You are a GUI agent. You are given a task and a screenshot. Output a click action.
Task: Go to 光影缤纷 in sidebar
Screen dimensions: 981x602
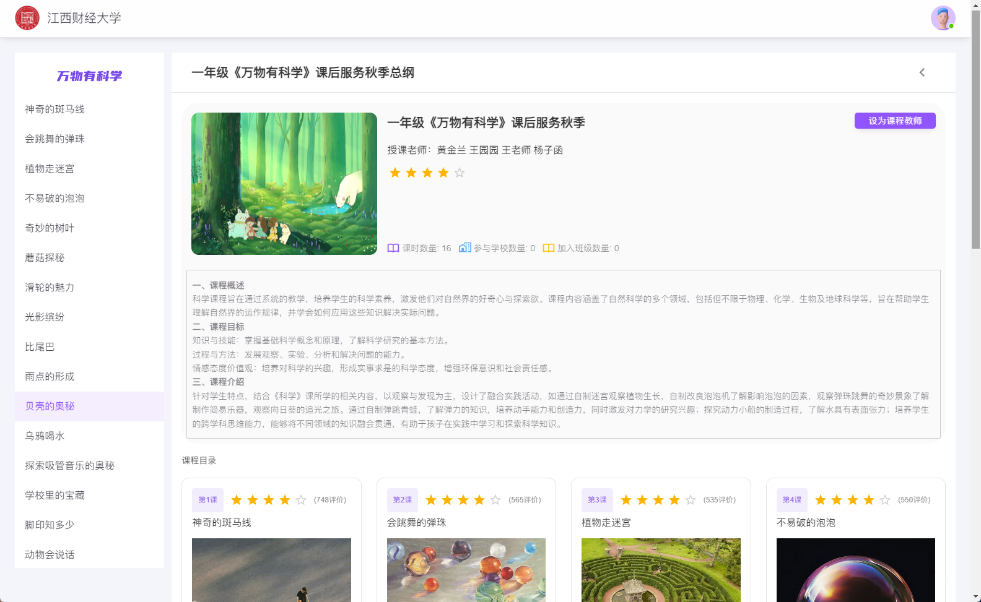coord(89,317)
